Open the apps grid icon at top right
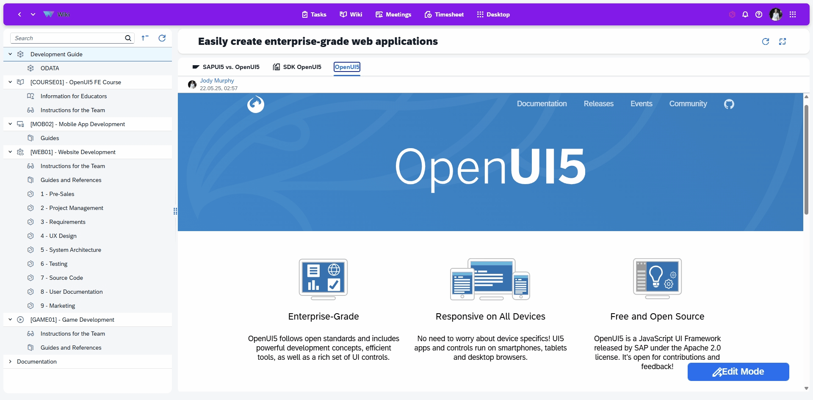This screenshot has height=400, width=813. (793, 14)
